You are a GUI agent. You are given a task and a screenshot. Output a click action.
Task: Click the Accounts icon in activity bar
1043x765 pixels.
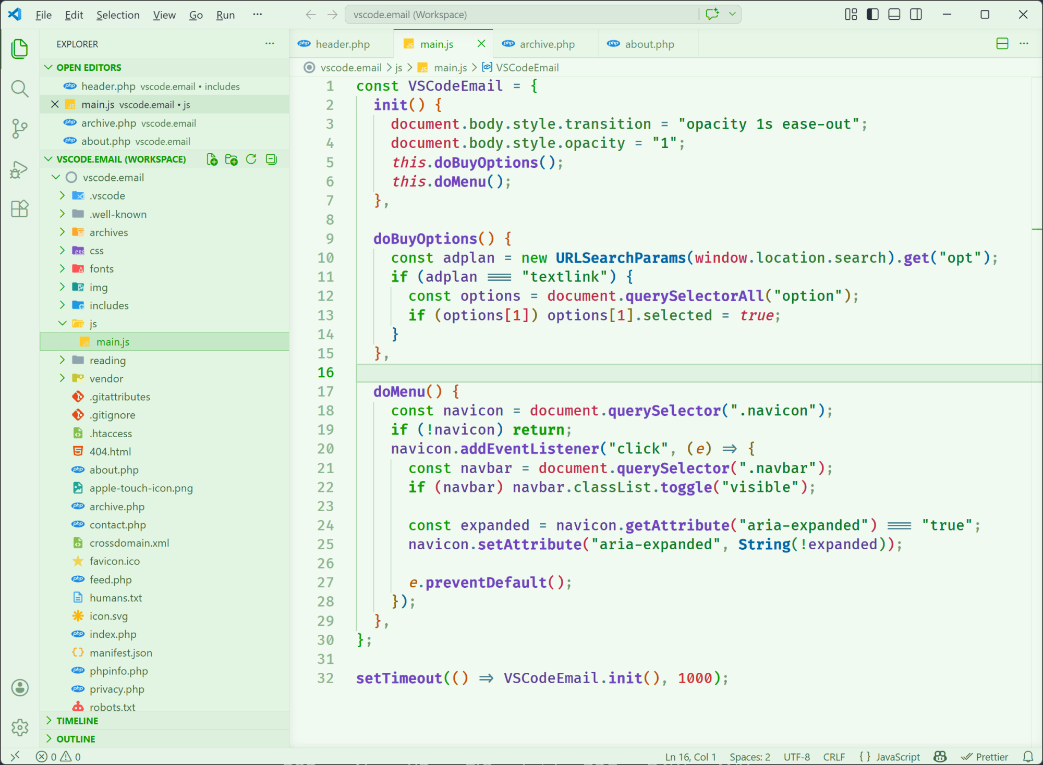tap(19, 687)
